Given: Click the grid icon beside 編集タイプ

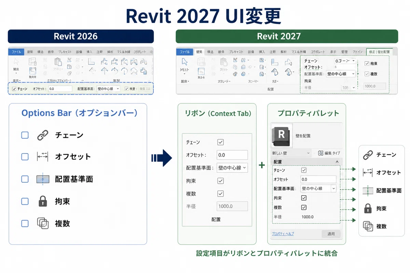Looking at the screenshot, I should click(x=320, y=153).
